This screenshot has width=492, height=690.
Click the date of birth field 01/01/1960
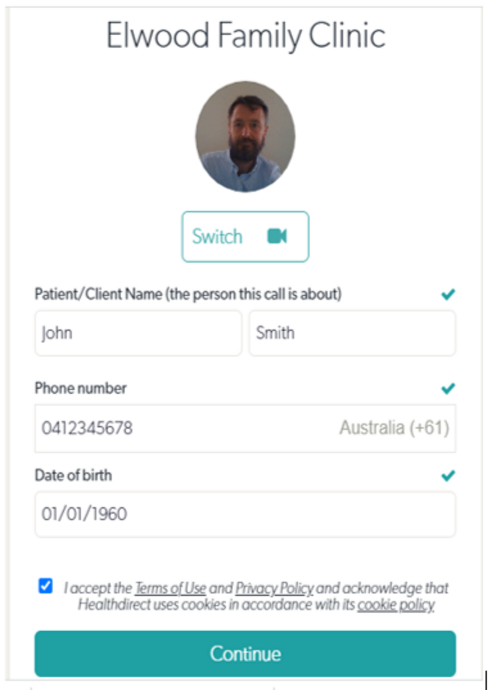[x=245, y=514]
